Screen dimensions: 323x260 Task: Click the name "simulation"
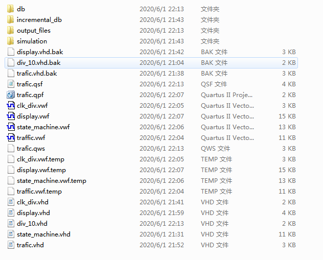[32, 41]
